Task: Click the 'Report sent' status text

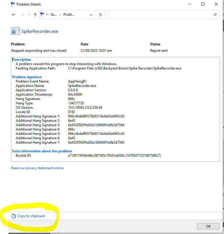Action: pos(159,51)
